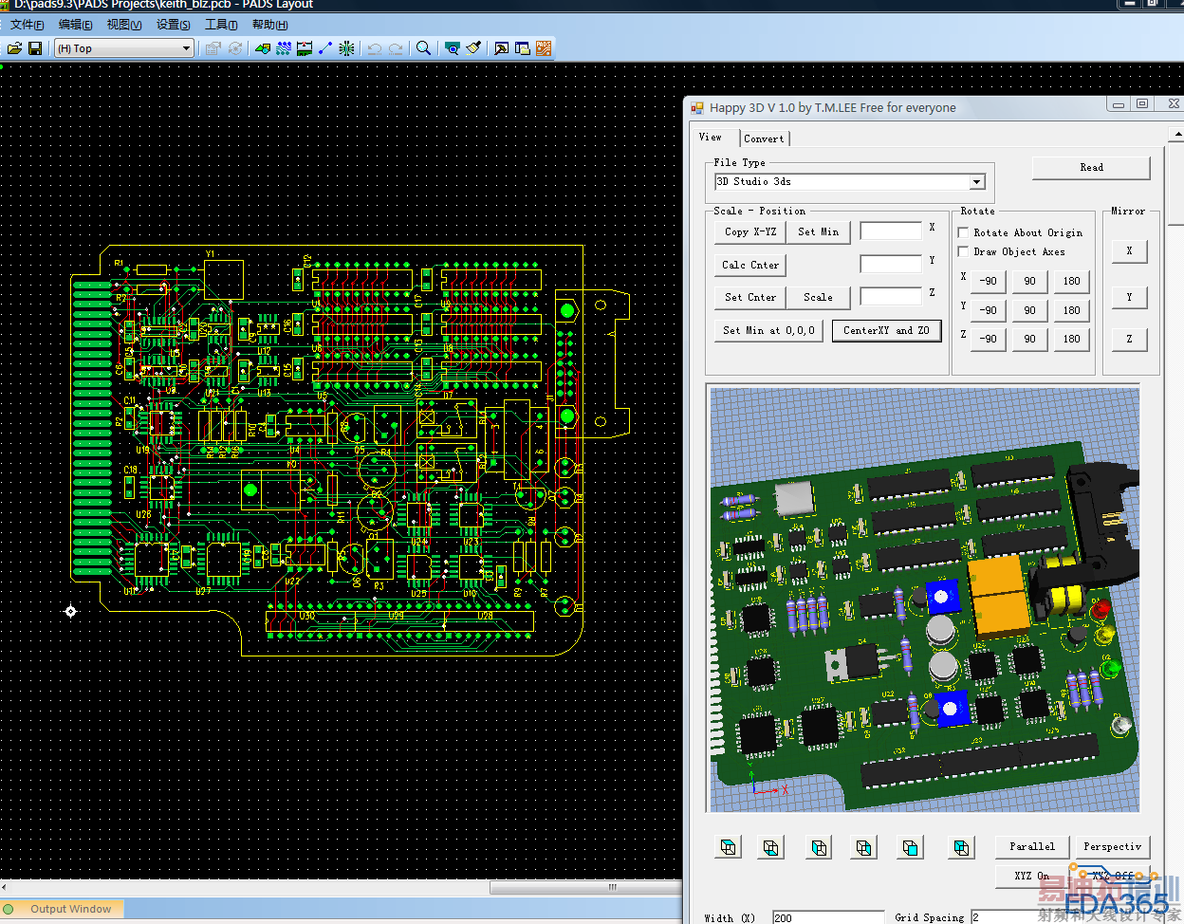Click the orange PADS icon in toolbar
1184x924 pixels.
point(544,48)
